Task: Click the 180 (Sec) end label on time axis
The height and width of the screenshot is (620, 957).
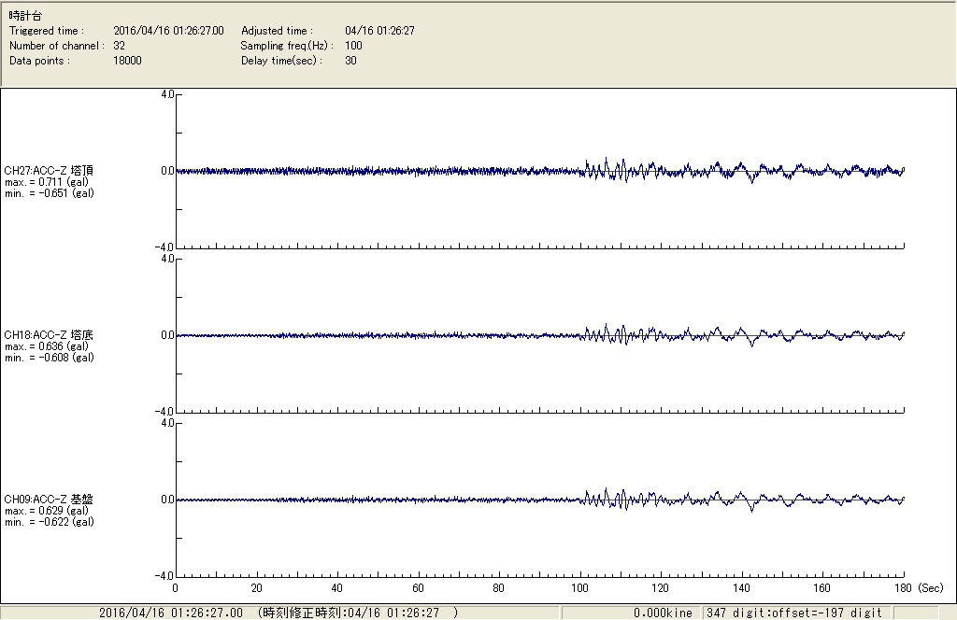Action: point(911,589)
